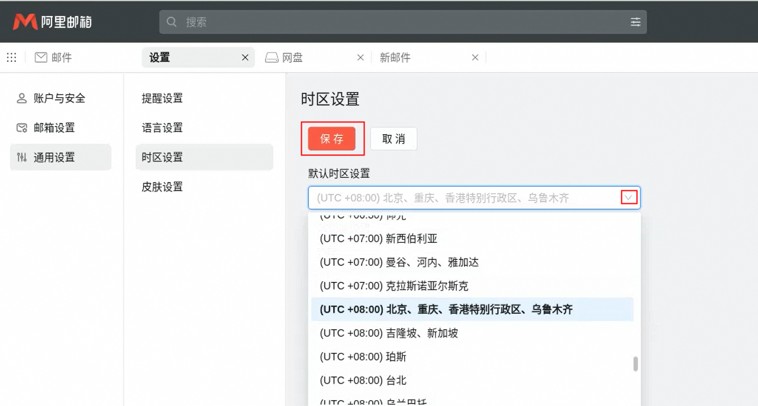This screenshot has height=406, width=758.
Task: Click the Alimail logo icon
Action: click(x=25, y=22)
